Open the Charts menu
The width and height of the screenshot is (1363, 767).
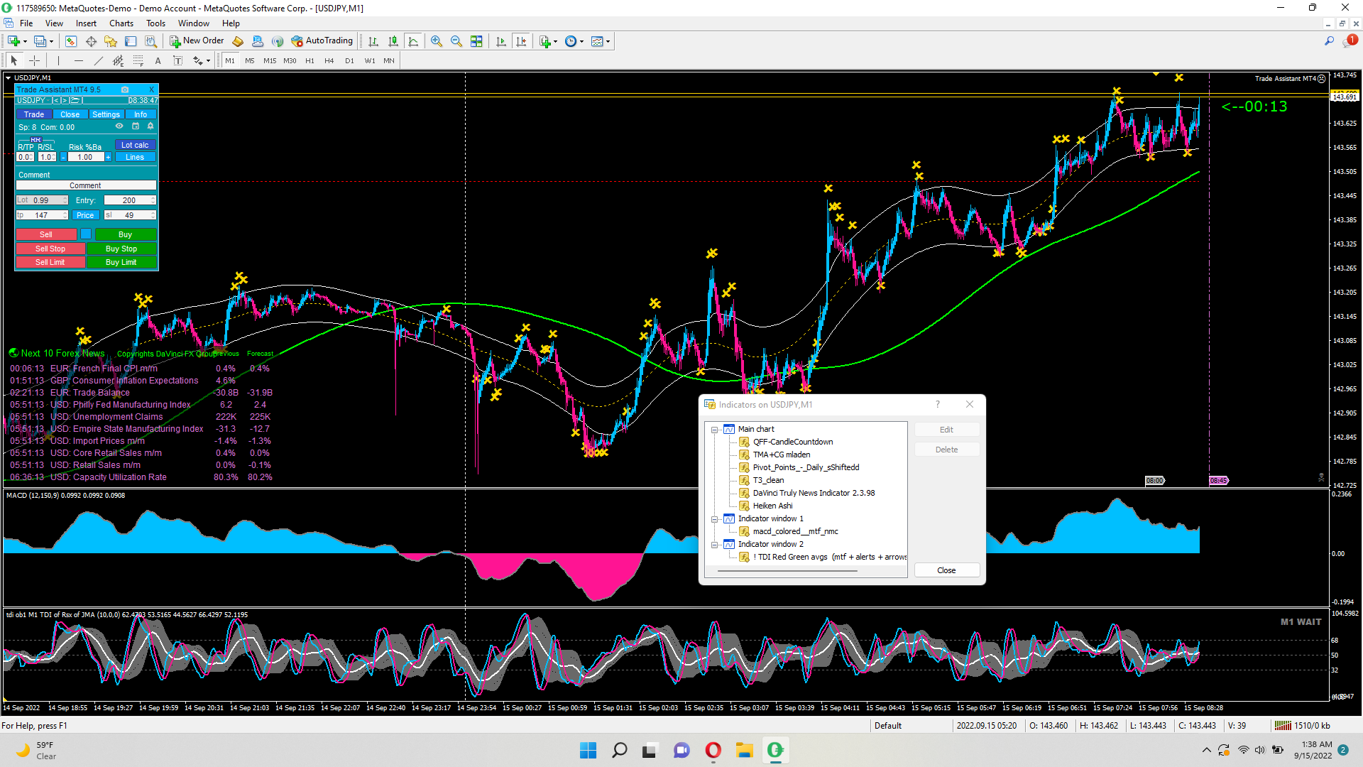tap(121, 23)
